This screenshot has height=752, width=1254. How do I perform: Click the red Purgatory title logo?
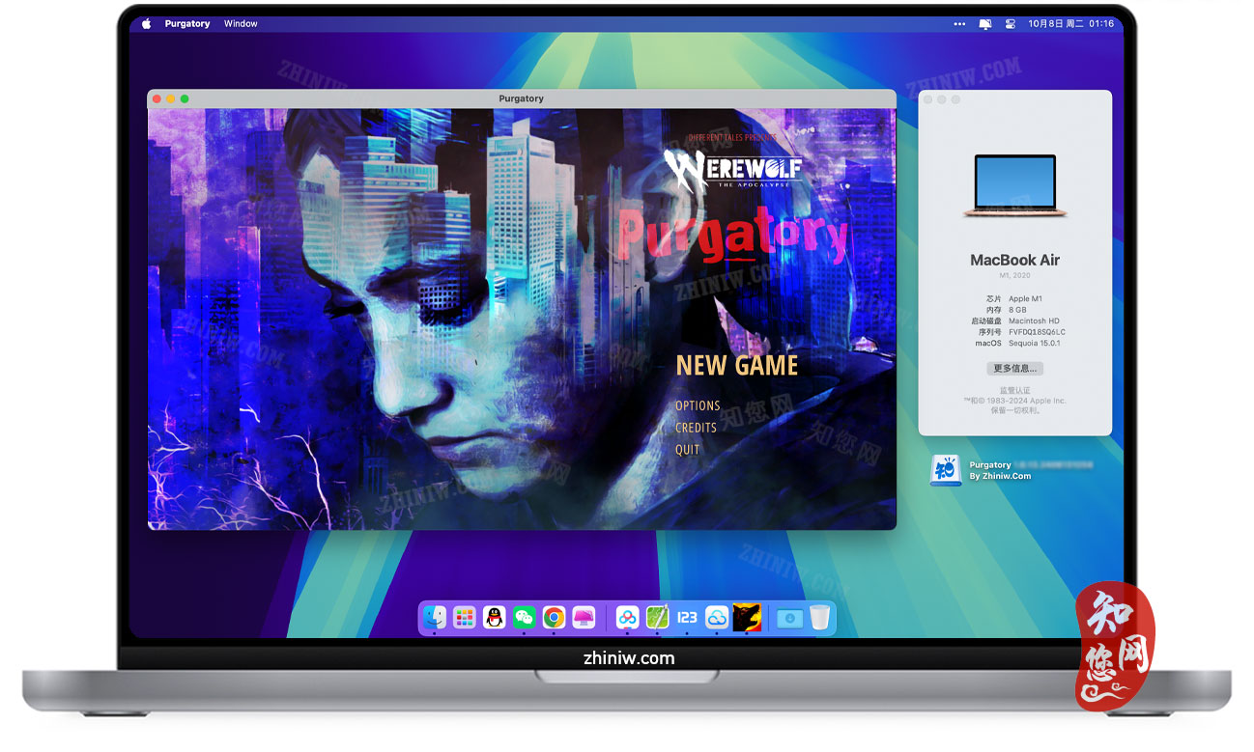point(731,237)
